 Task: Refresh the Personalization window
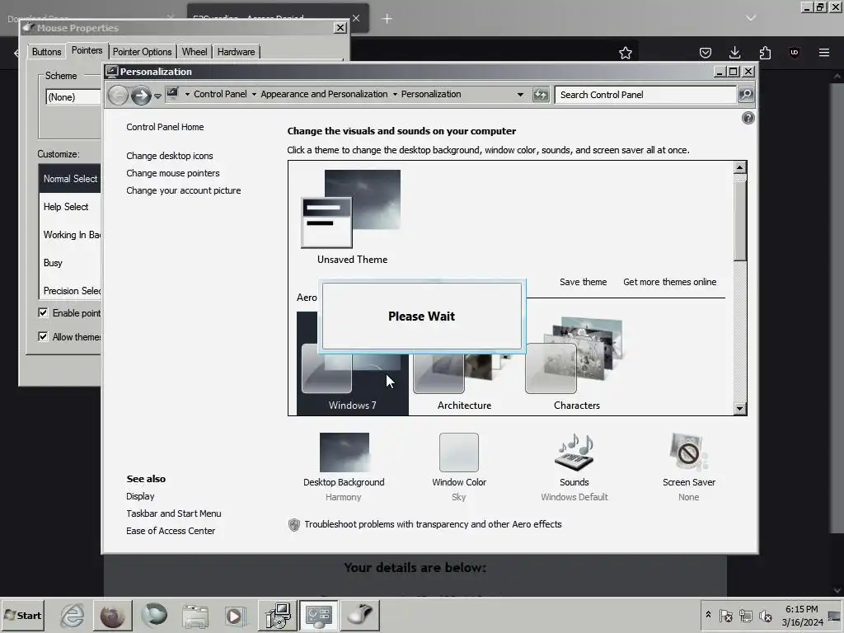[x=541, y=95]
